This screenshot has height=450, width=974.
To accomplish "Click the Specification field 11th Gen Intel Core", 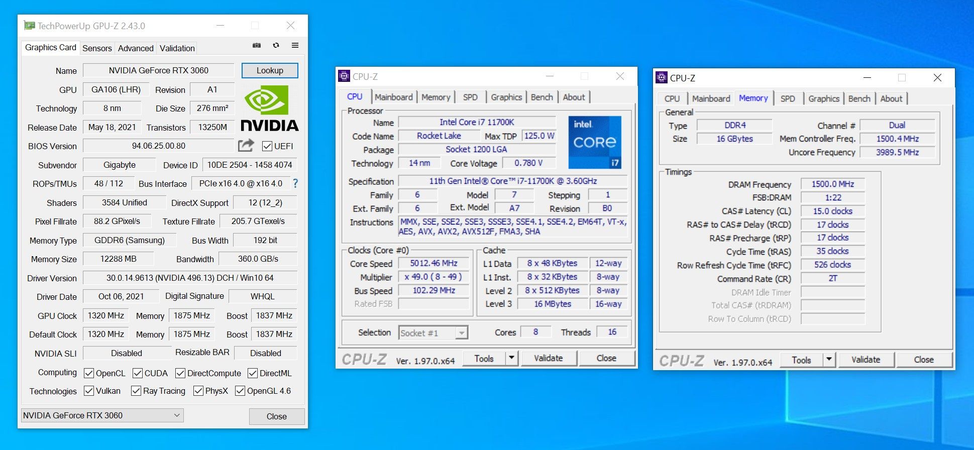I will pos(513,181).
